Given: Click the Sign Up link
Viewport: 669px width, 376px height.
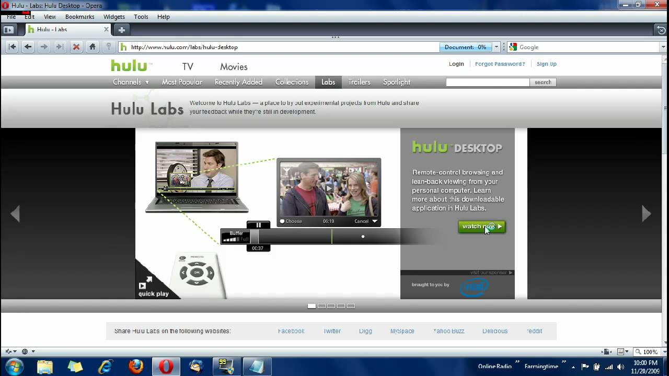Looking at the screenshot, I should click(x=547, y=64).
